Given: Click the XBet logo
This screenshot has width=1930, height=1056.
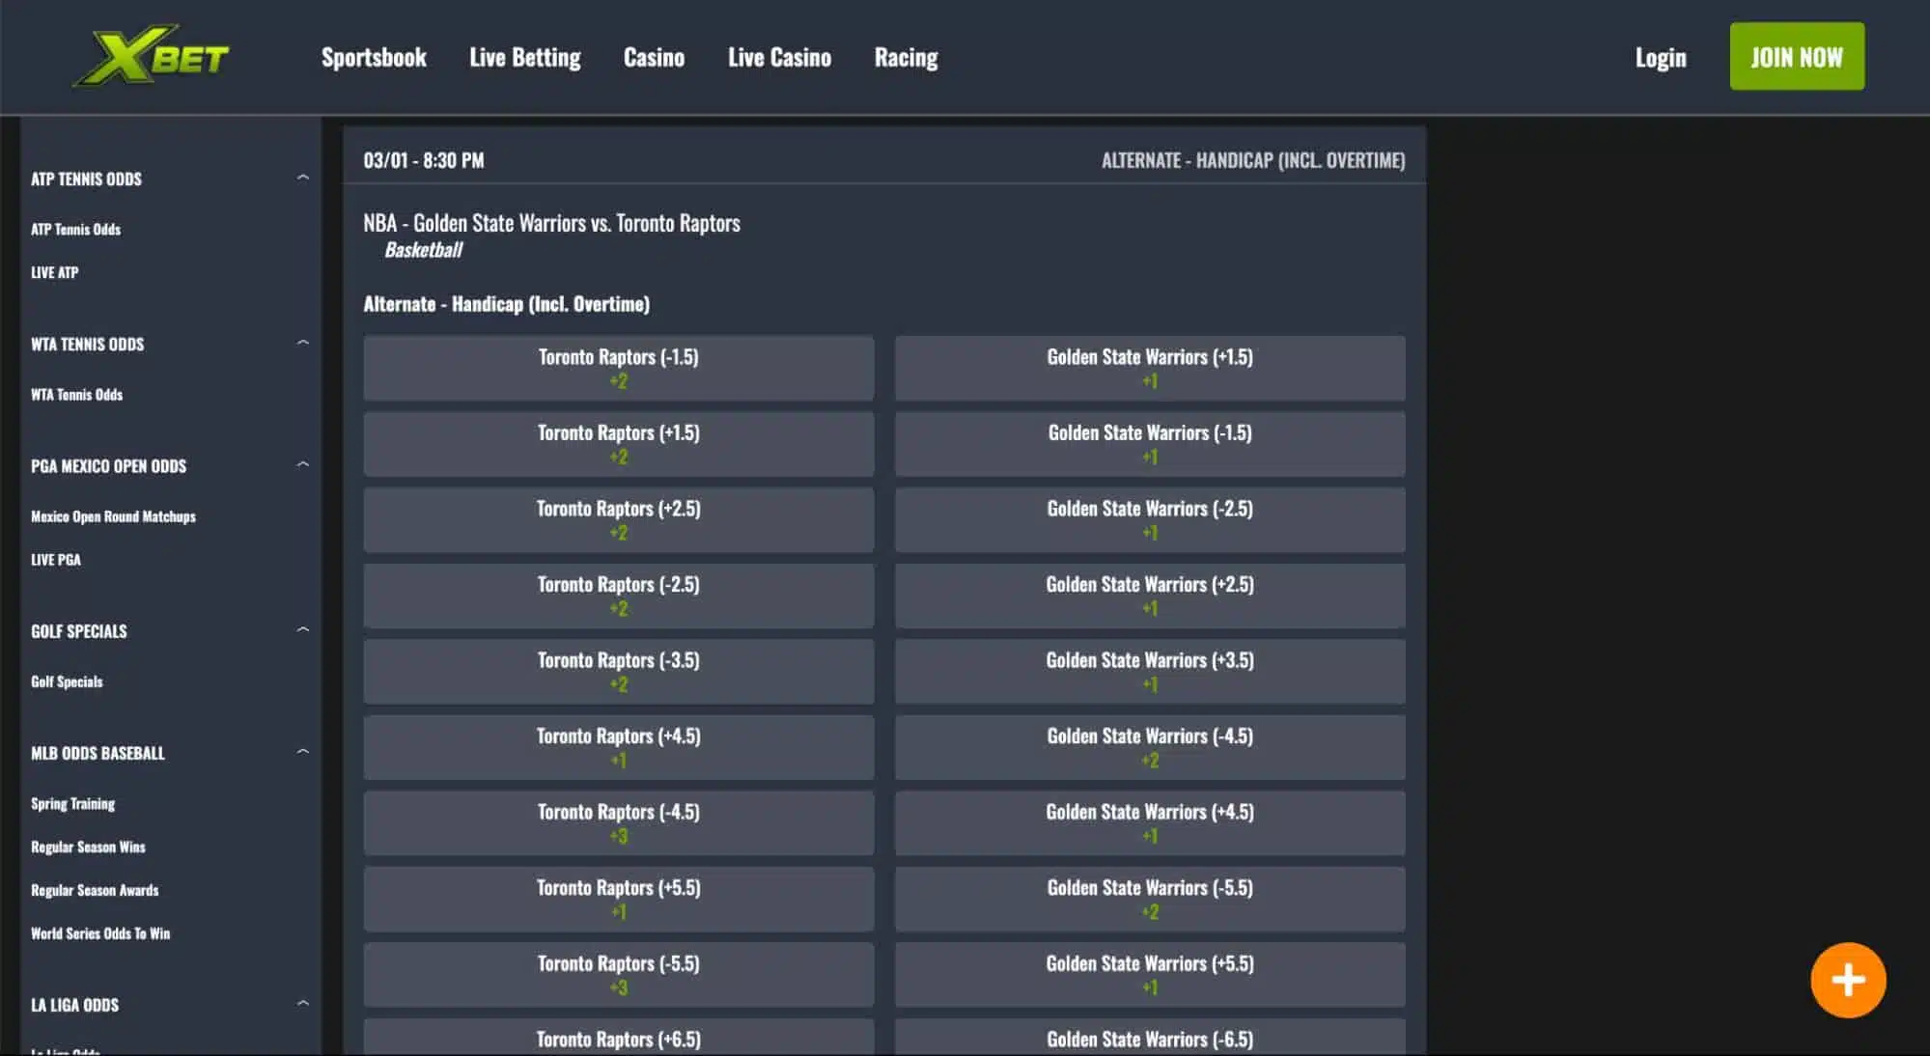Looking at the screenshot, I should coord(153,56).
